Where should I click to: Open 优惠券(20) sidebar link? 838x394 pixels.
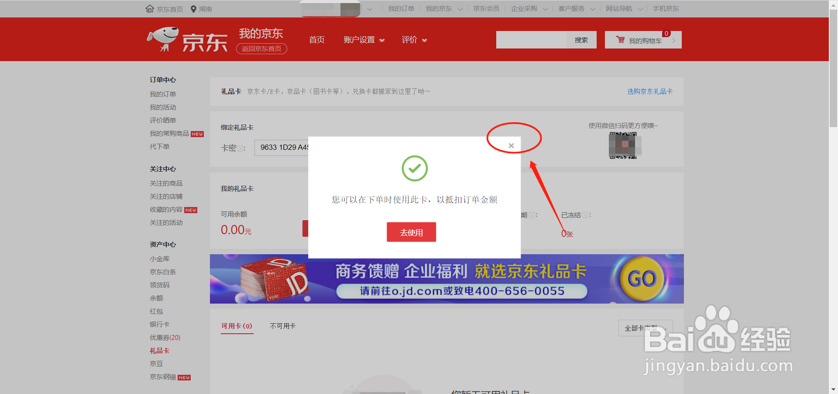(x=165, y=338)
